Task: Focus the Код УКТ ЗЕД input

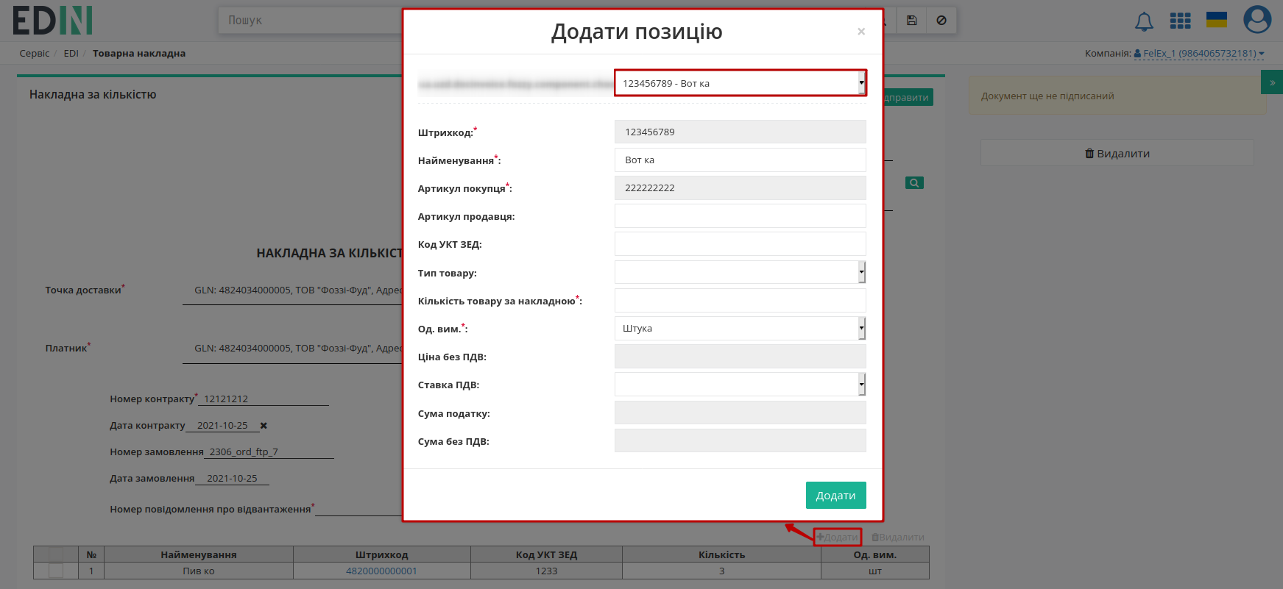Action: tap(740, 243)
